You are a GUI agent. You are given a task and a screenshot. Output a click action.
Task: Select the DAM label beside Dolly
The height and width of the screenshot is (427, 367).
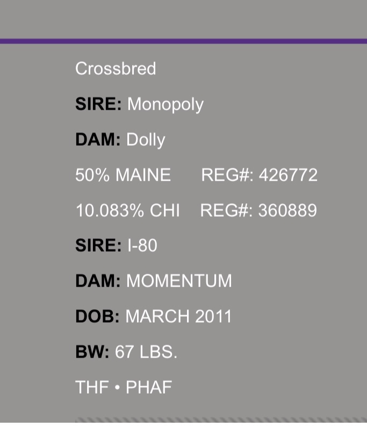click(x=98, y=139)
